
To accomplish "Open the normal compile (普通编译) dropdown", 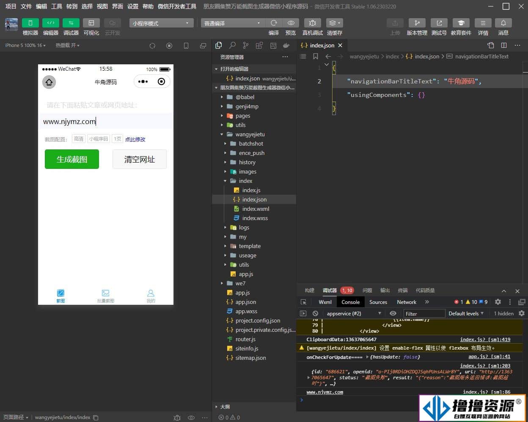I will [233, 23].
